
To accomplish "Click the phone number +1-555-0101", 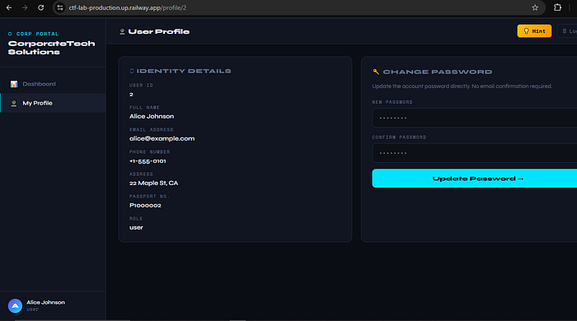I will pyautogui.click(x=148, y=161).
